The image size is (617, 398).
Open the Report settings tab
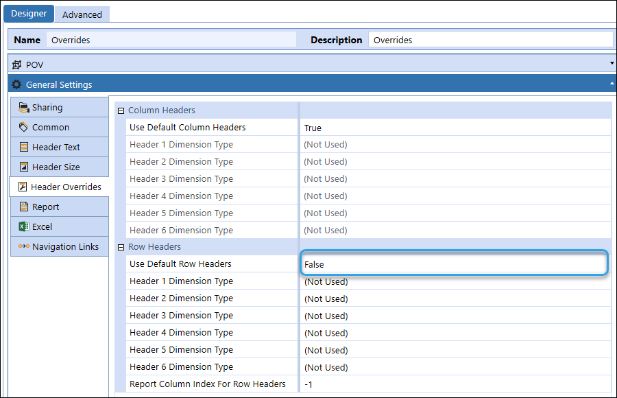click(x=60, y=207)
